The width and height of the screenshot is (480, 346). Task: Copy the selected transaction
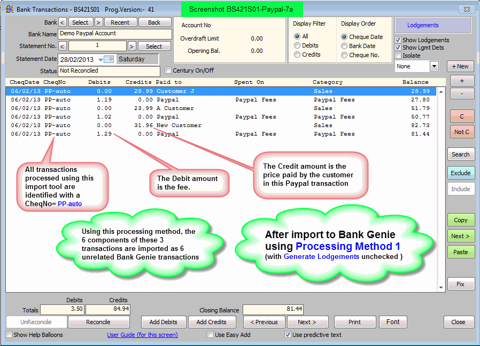(x=461, y=220)
